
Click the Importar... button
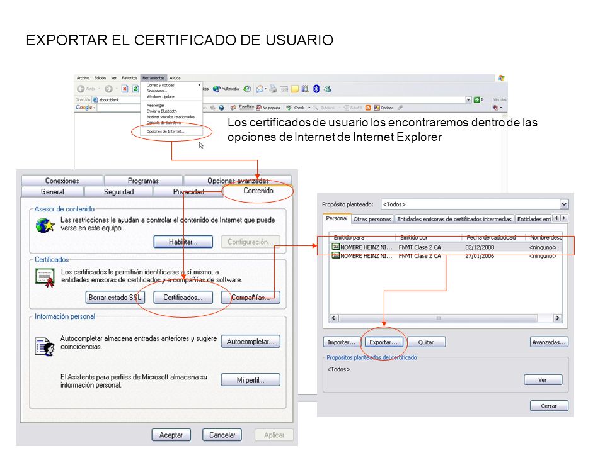coord(342,342)
